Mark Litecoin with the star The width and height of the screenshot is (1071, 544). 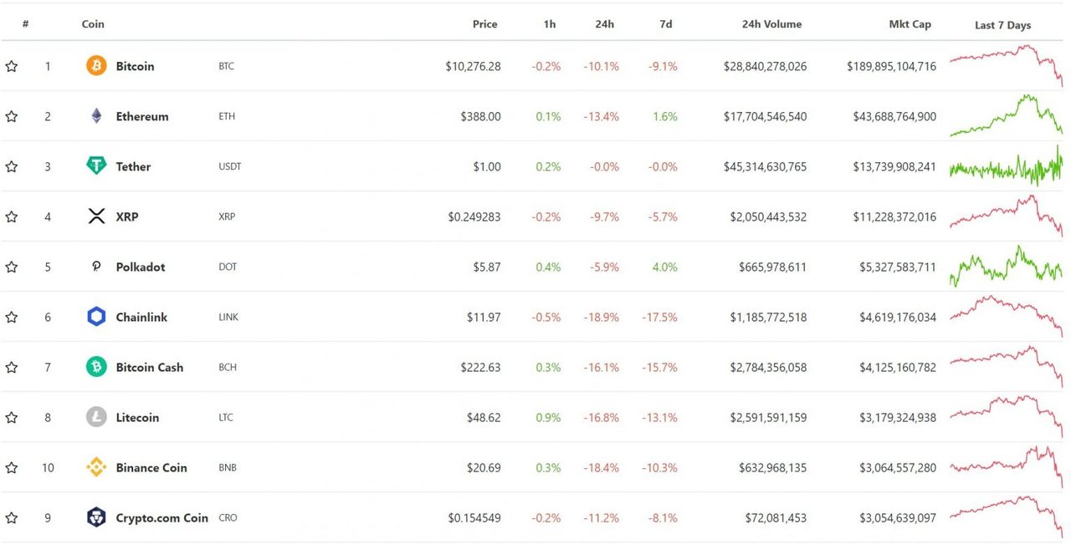12,417
